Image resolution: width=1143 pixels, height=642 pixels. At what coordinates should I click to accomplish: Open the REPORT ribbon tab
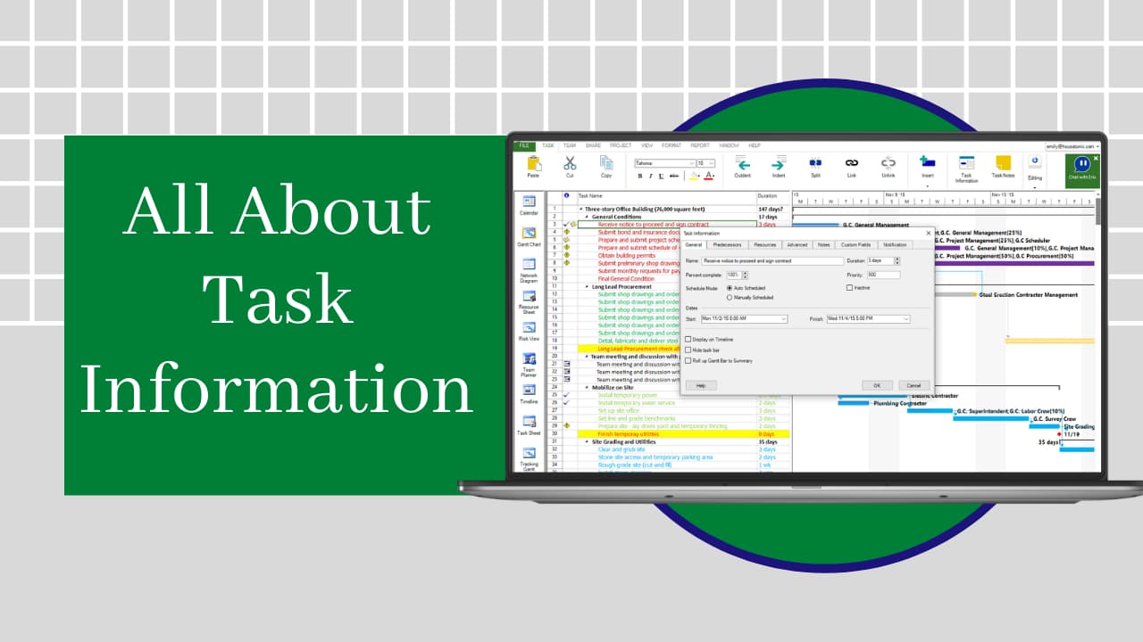[x=700, y=145]
